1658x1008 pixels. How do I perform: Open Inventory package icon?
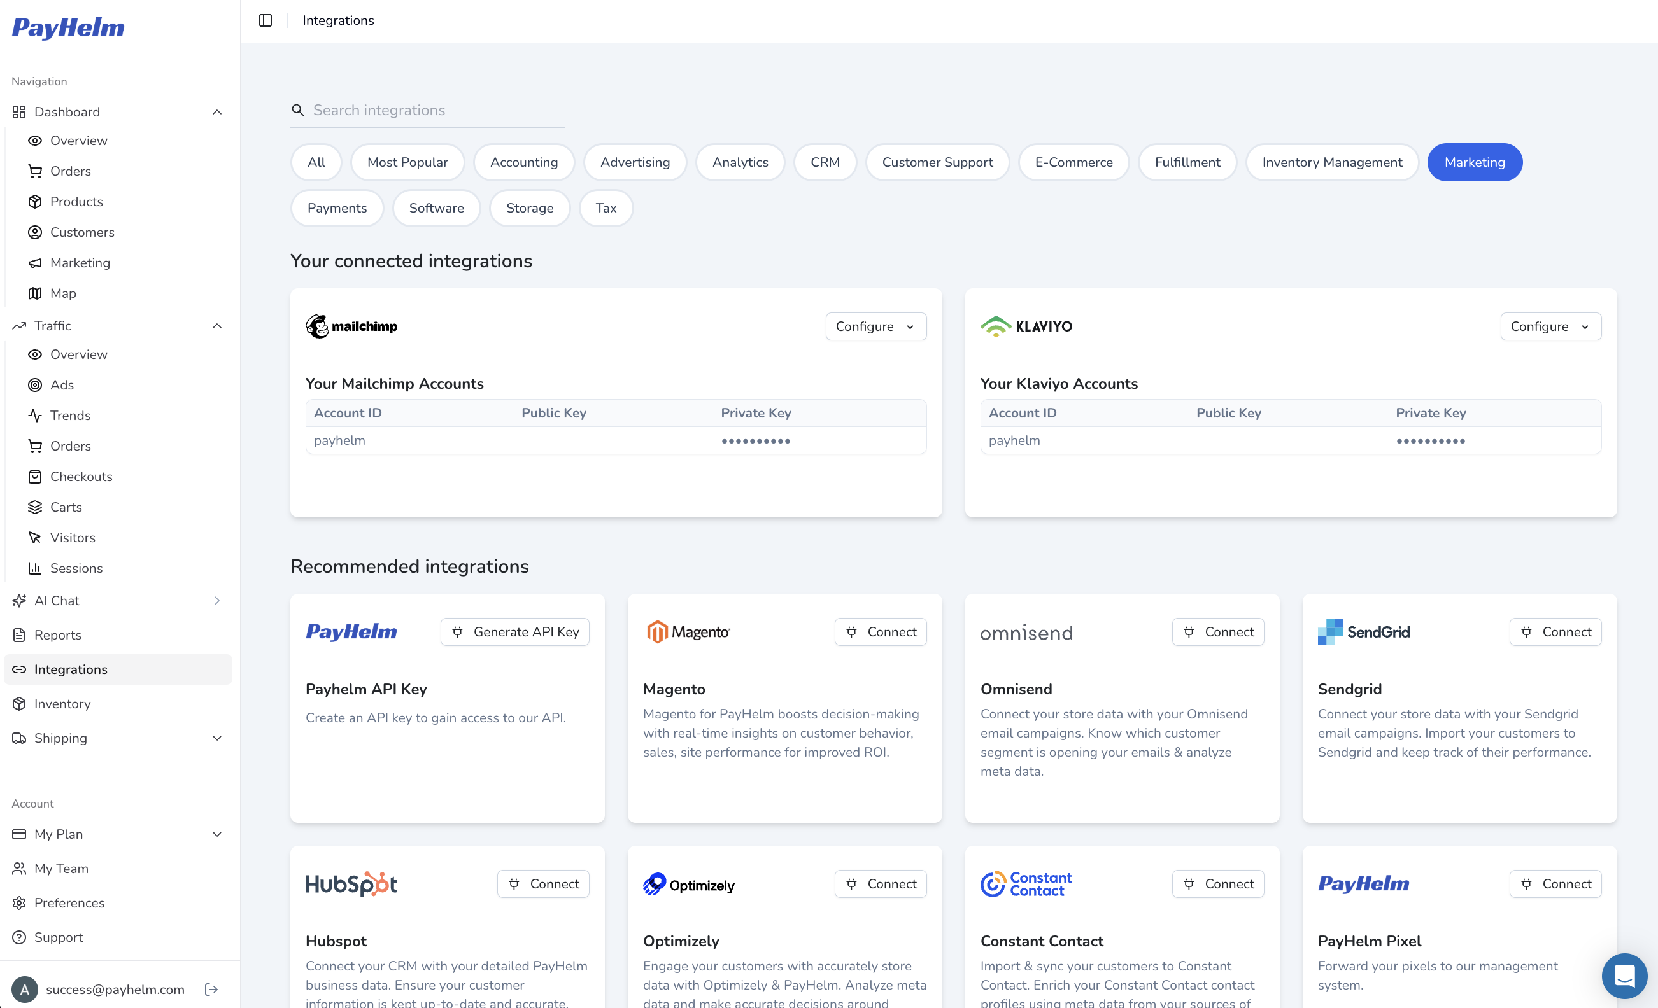pyautogui.click(x=20, y=703)
